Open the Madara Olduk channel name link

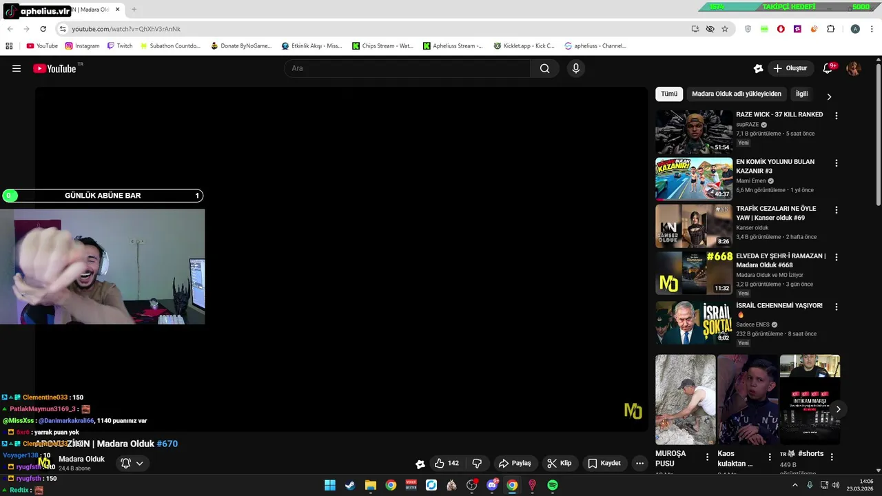coord(81,459)
